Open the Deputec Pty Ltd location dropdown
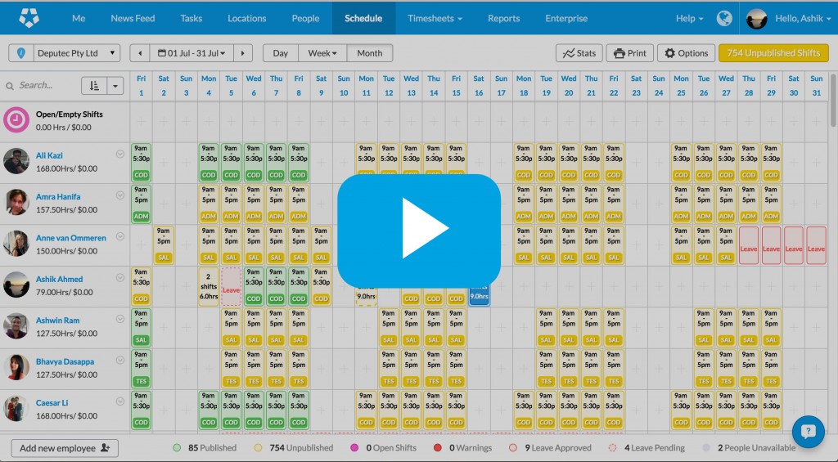The width and height of the screenshot is (838, 462). [x=65, y=53]
